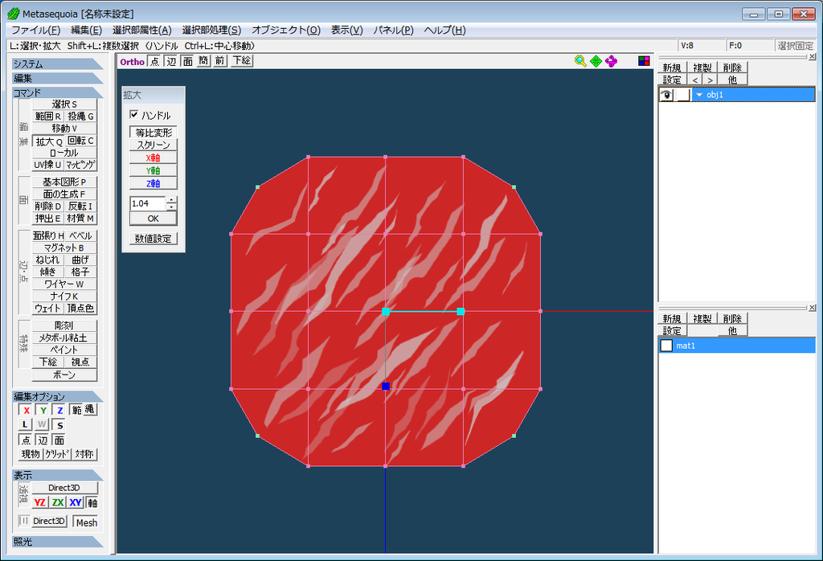Screen dimensions: 823x561
Task: Collapse the obj1 triangle expander
Action: point(699,95)
